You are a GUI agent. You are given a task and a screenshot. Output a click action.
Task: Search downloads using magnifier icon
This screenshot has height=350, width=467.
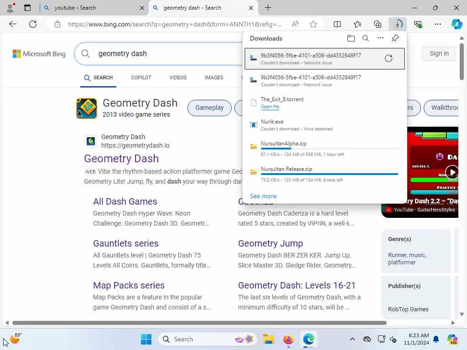pyautogui.click(x=366, y=38)
